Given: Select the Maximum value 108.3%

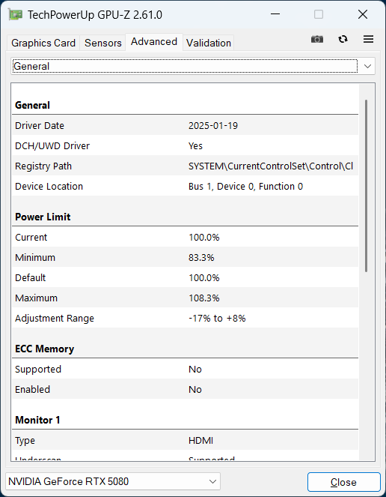Looking at the screenshot, I should click(204, 298).
